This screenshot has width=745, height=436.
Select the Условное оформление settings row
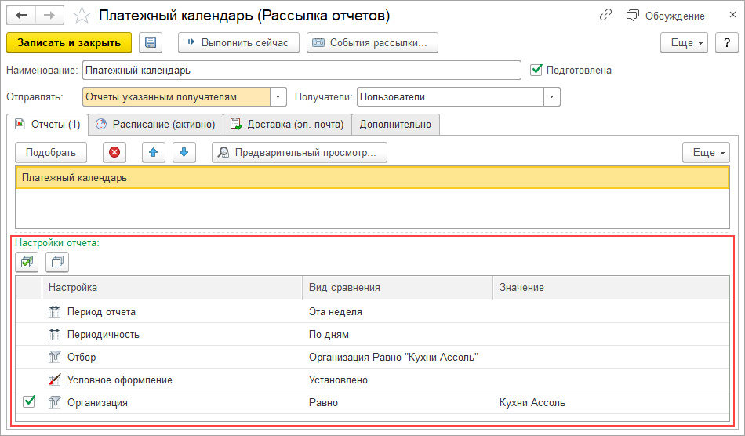click(x=120, y=380)
